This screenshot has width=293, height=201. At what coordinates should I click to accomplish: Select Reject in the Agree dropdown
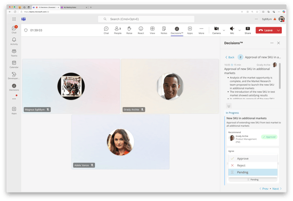pos(253,165)
